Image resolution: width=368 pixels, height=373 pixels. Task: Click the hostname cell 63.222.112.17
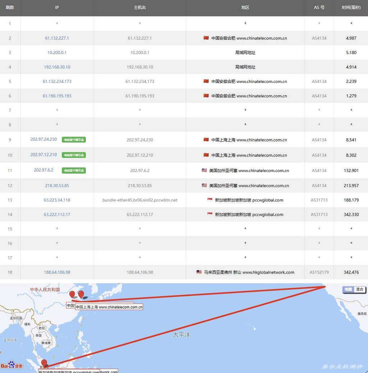(x=140, y=214)
